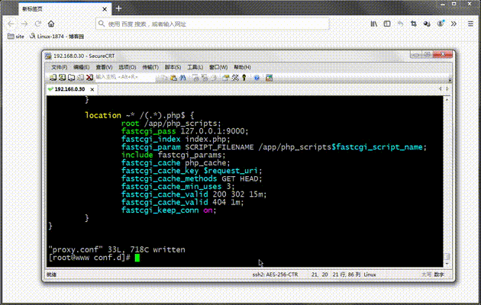Show Firefox sidebars icon

(387, 24)
